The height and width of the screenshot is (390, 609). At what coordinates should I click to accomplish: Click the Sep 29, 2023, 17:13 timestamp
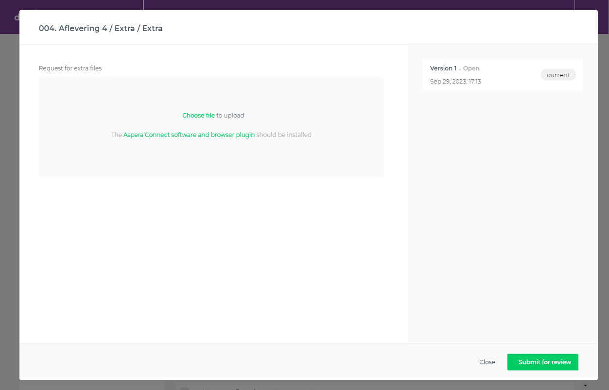(x=455, y=82)
